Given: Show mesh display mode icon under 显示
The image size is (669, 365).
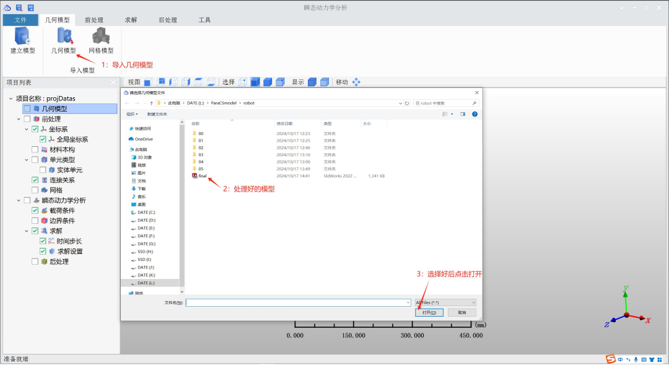Looking at the screenshot, I should pyautogui.click(x=325, y=82).
